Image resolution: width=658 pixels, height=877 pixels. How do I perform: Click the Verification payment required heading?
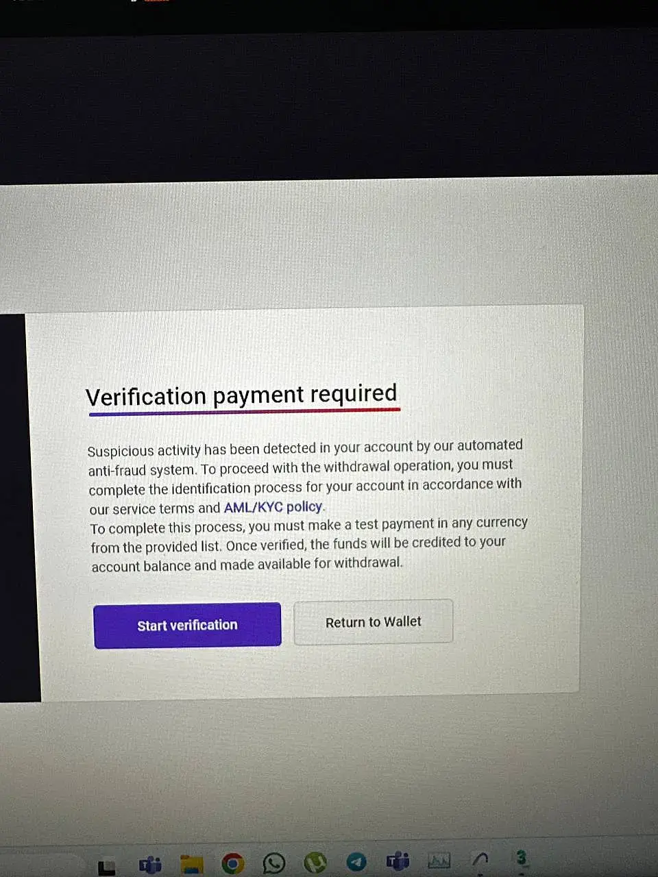tap(241, 395)
